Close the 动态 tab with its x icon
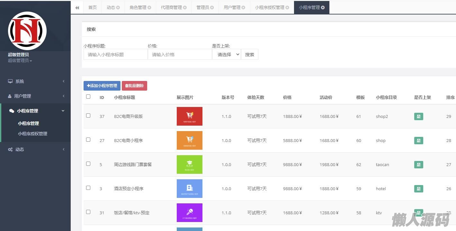This screenshot has height=231, width=456. (x=118, y=8)
